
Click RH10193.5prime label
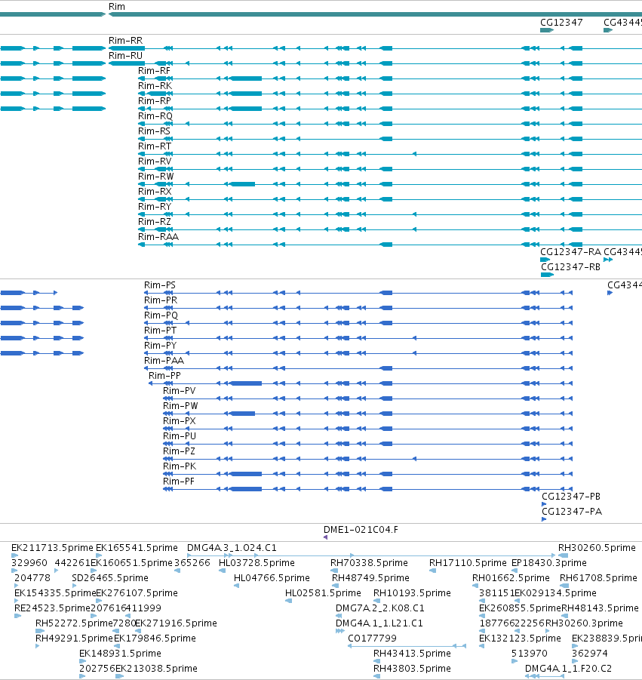[412, 593]
